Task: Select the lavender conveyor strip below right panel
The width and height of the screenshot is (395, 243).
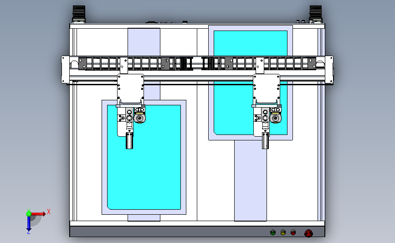Action: pyautogui.click(x=251, y=181)
